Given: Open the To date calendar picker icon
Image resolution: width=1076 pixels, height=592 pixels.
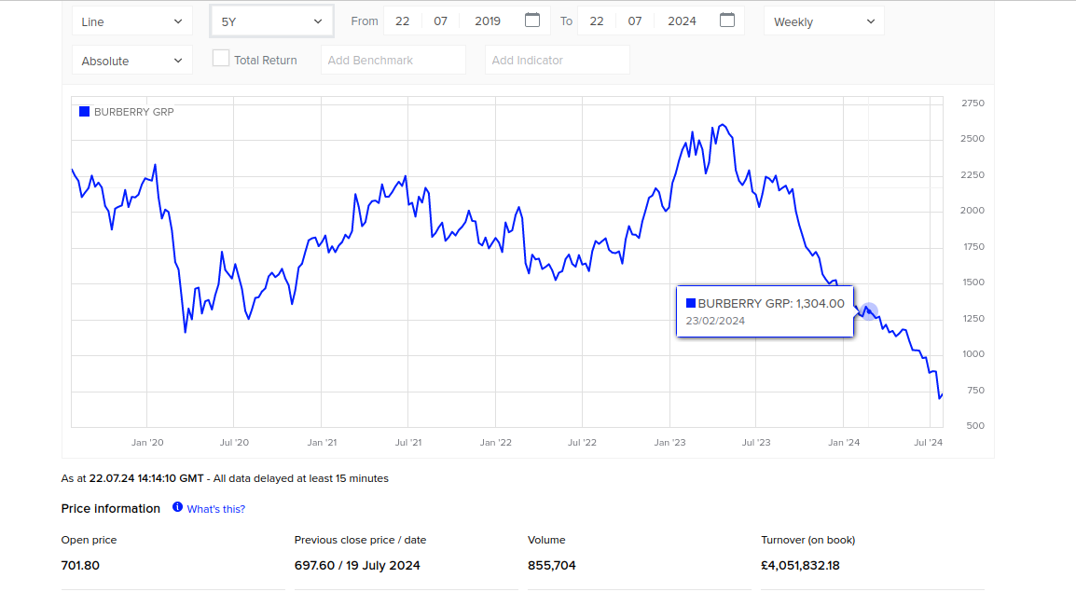Looking at the screenshot, I should pyautogui.click(x=727, y=21).
